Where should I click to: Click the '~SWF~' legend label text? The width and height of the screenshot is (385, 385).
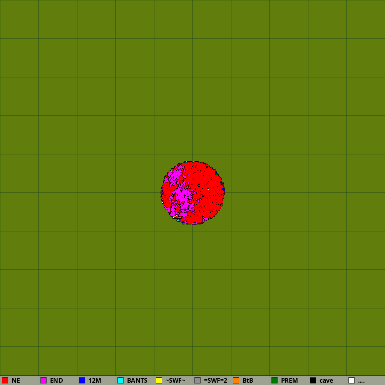point(175,380)
